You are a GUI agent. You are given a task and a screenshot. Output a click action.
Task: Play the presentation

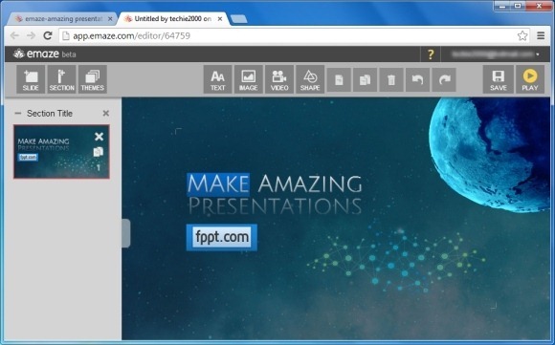click(x=530, y=79)
